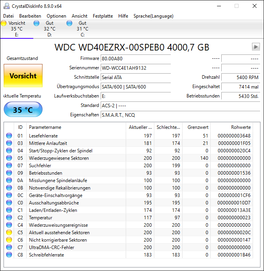Image resolution: width=264 pixels, height=271 pixels.
Task: Click status icon of Start/Stopp-Zyklen der Spindel row
Action: 9,150
